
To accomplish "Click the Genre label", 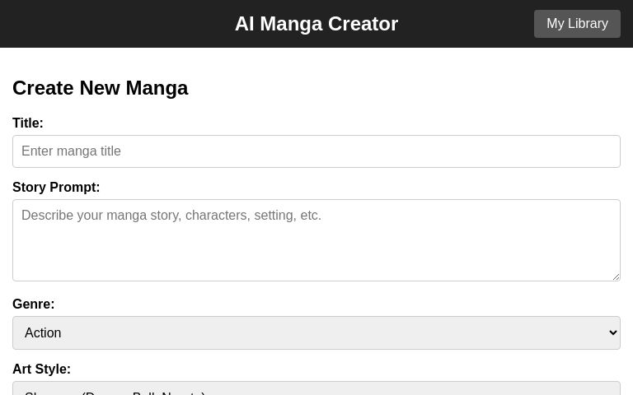I will (x=34, y=304).
